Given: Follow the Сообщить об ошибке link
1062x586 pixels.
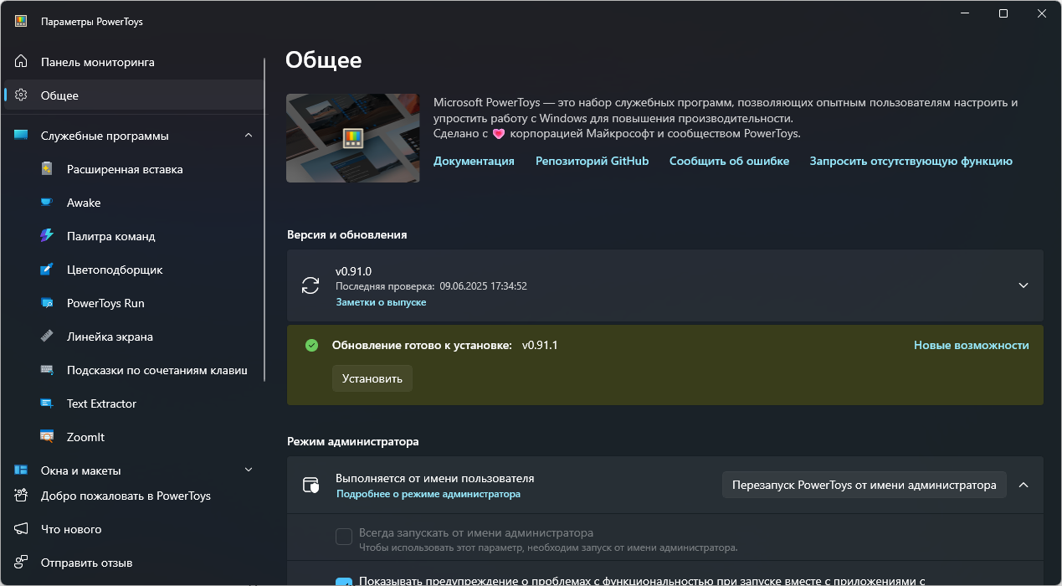Looking at the screenshot, I should tap(729, 162).
